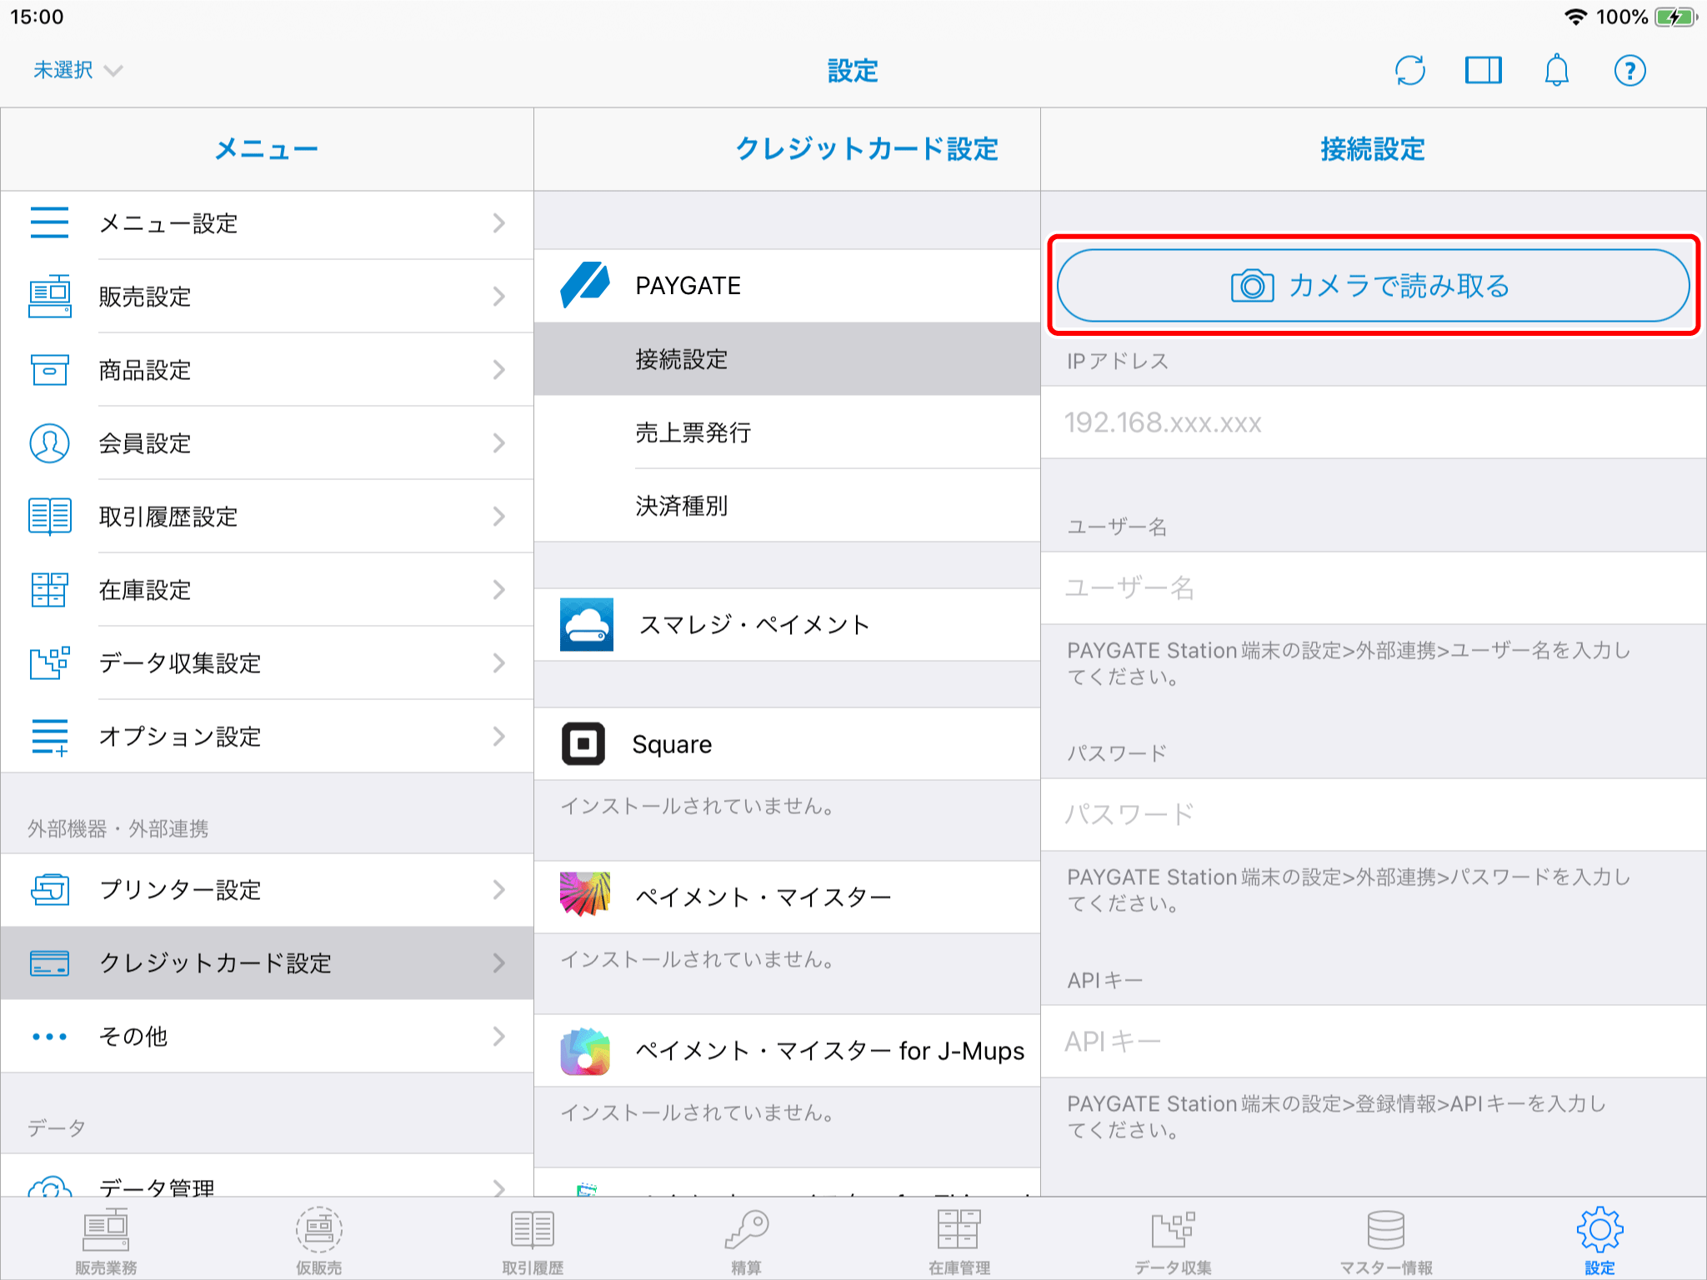Select 決済種別 menu item
1707x1280 pixels.
coord(681,506)
